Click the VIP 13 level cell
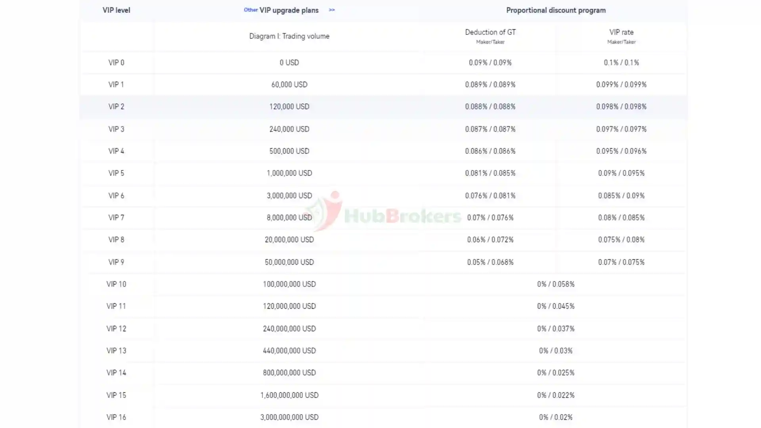This screenshot has width=761, height=428. [116, 351]
